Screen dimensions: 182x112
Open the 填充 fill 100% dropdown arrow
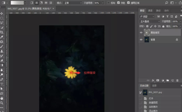[x=180, y=26]
